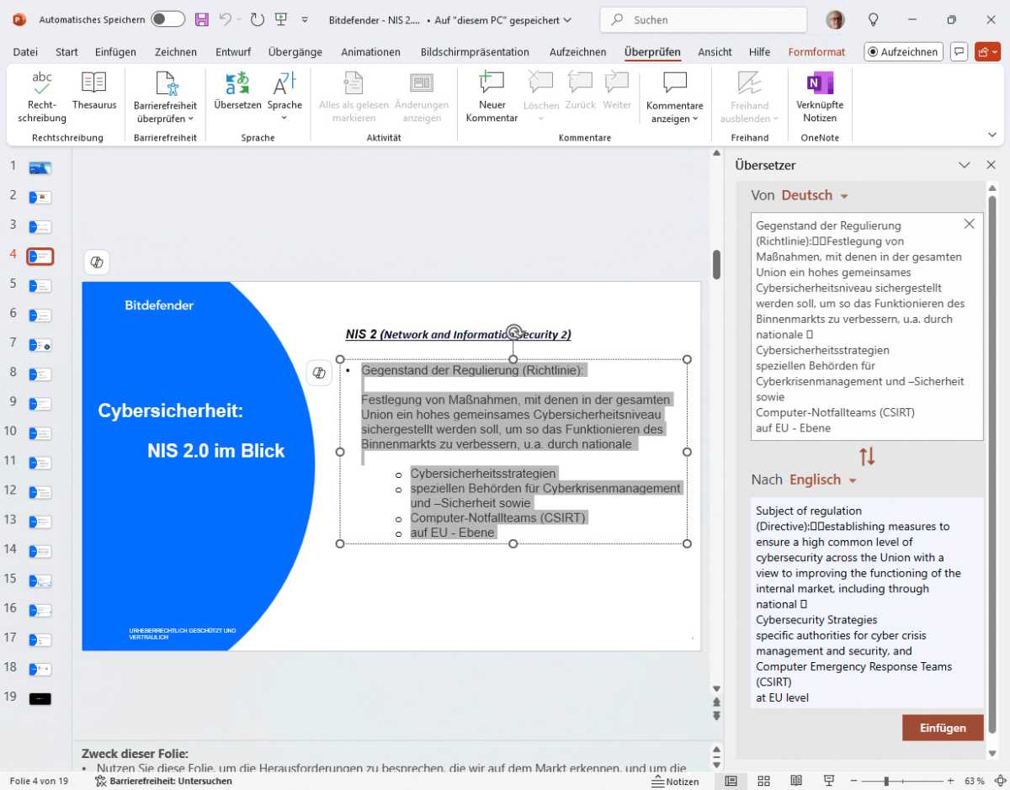Open the Datei menu
The height and width of the screenshot is (790, 1010).
coord(25,52)
